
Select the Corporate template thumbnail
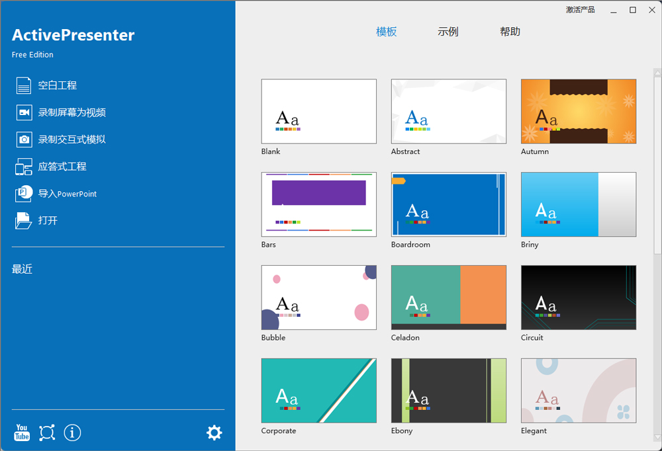pyautogui.click(x=319, y=391)
